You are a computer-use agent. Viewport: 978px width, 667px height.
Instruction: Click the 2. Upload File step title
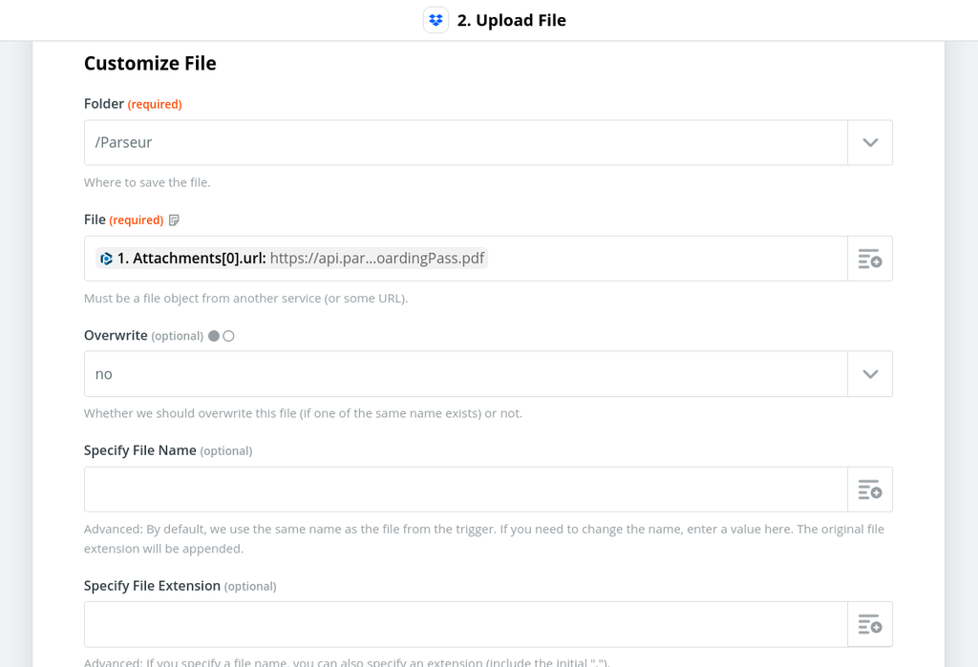[x=513, y=19]
